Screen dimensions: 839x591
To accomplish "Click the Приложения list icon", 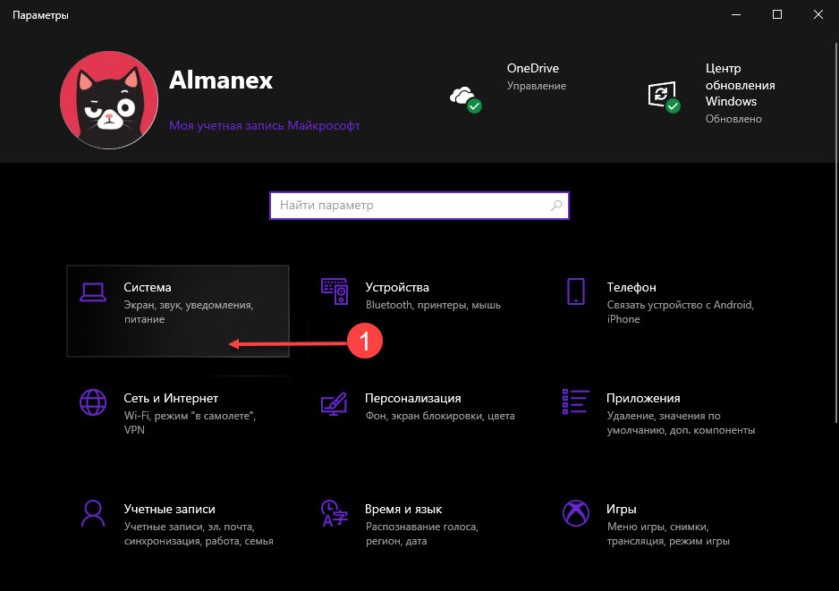I will [576, 401].
